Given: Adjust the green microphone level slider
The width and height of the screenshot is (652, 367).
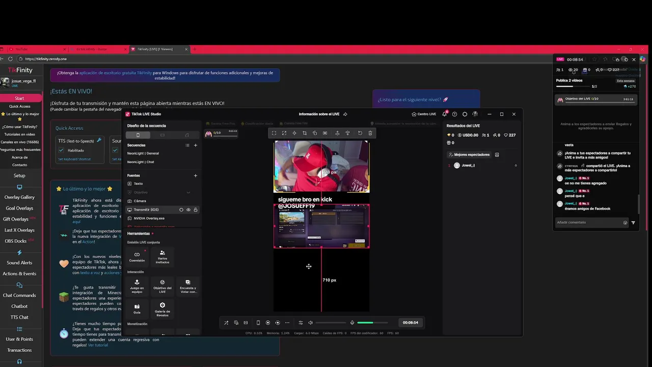Looking at the screenshot, I should coord(372,323).
